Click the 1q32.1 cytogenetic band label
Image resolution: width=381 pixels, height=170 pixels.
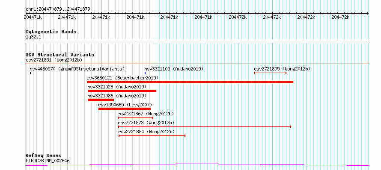(33, 37)
